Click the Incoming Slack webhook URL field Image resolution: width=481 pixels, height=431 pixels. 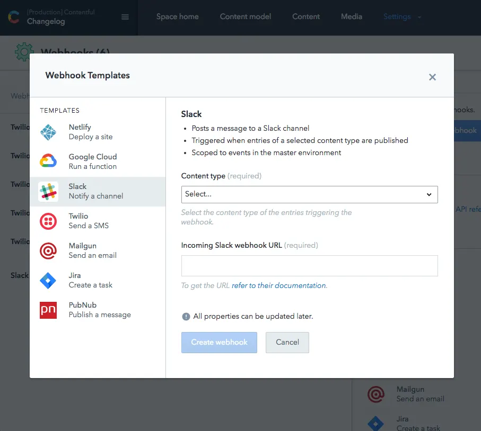tap(309, 266)
